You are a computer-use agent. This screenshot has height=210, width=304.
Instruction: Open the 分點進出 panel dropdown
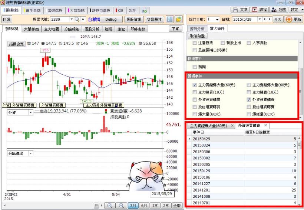click(x=31, y=153)
